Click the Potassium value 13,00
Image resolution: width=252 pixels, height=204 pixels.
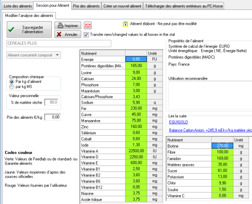[x=222, y=176]
